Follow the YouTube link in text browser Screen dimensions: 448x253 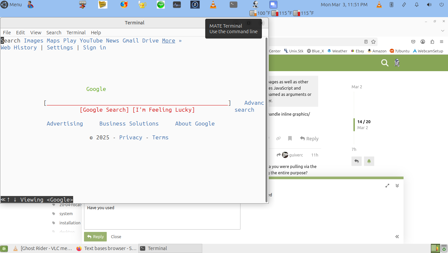tap(91, 41)
